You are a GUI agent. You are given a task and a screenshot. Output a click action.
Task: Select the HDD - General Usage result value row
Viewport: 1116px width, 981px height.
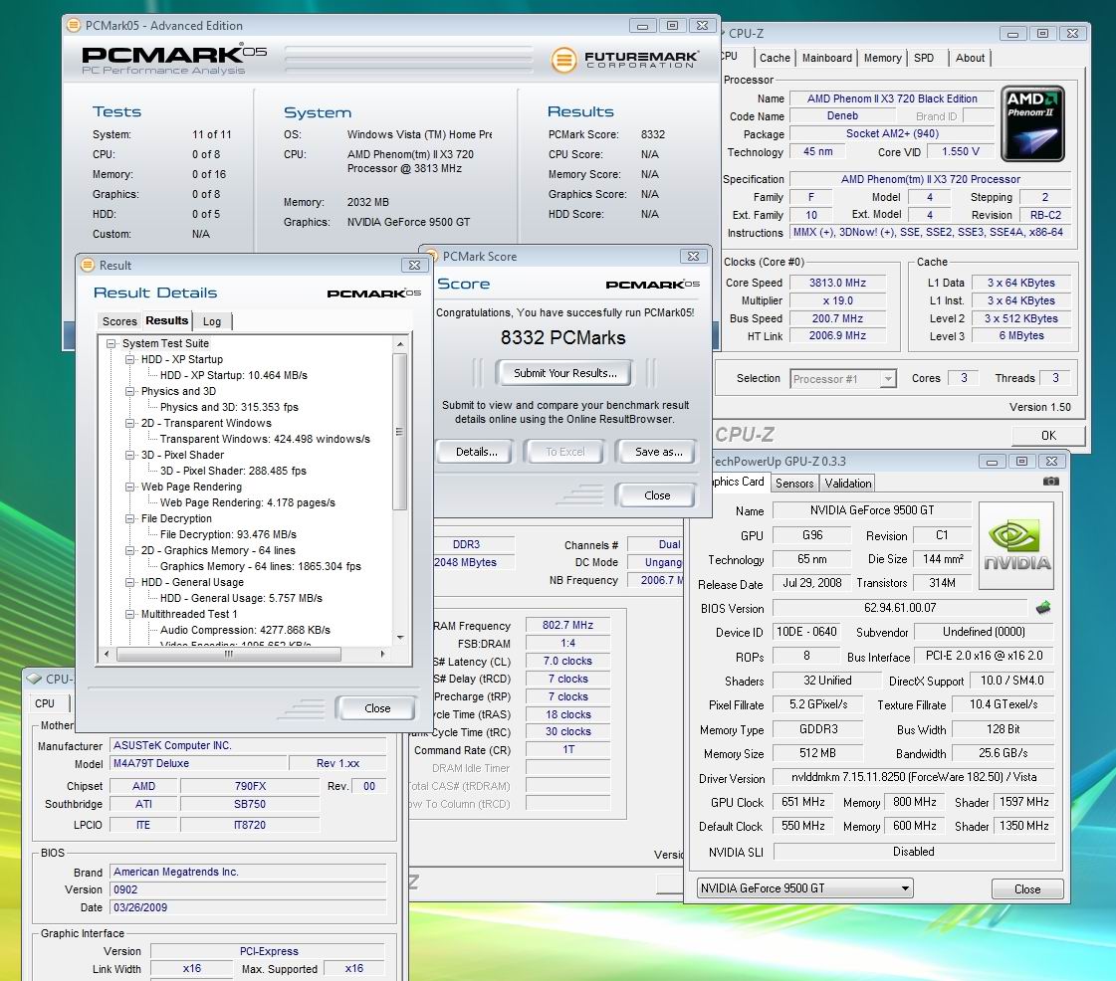241,598
